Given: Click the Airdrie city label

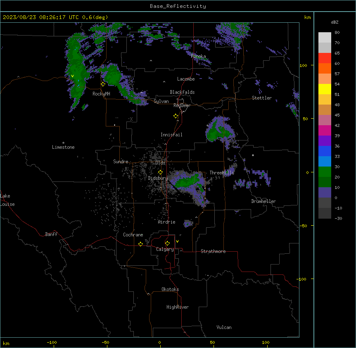Looking at the screenshot, I should (x=166, y=222).
